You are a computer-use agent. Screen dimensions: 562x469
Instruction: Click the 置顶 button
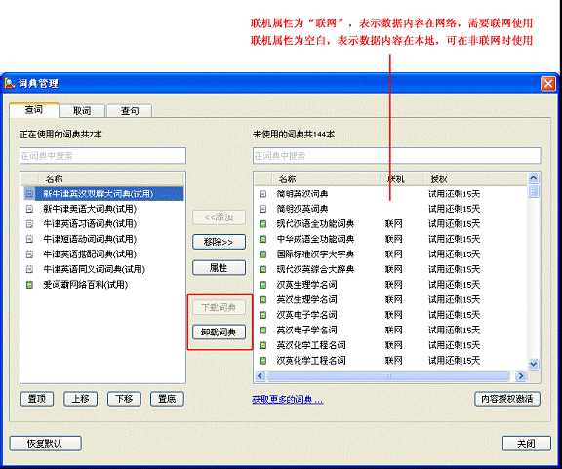tap(37, 399)
